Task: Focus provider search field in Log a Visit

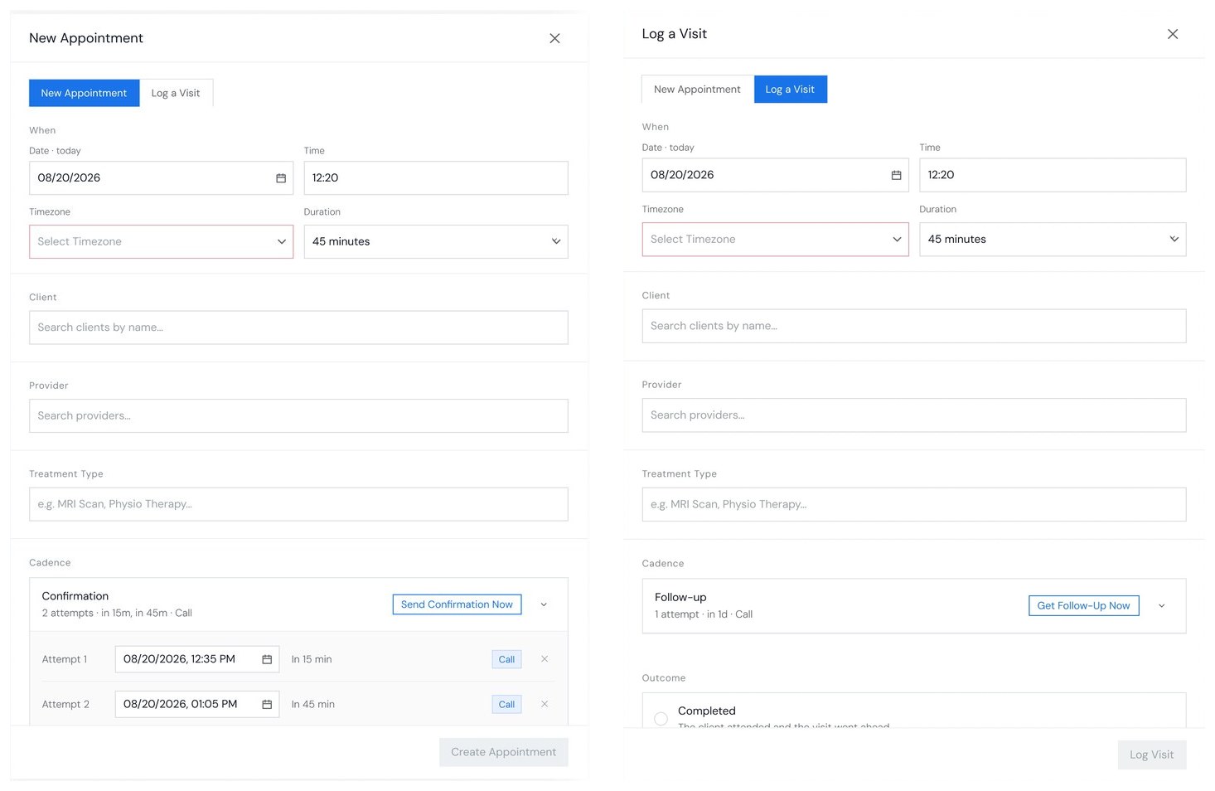Action: coord(913,415)
